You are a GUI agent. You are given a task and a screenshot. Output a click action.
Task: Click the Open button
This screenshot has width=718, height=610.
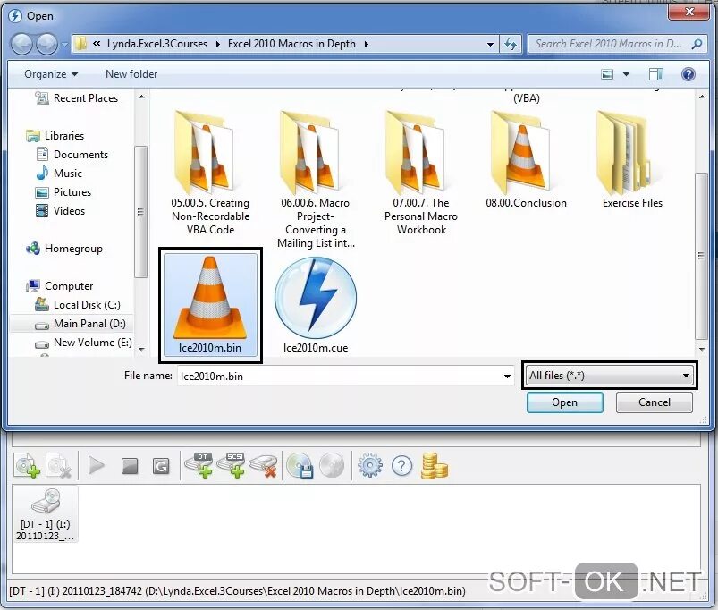(x=564, y=402)
